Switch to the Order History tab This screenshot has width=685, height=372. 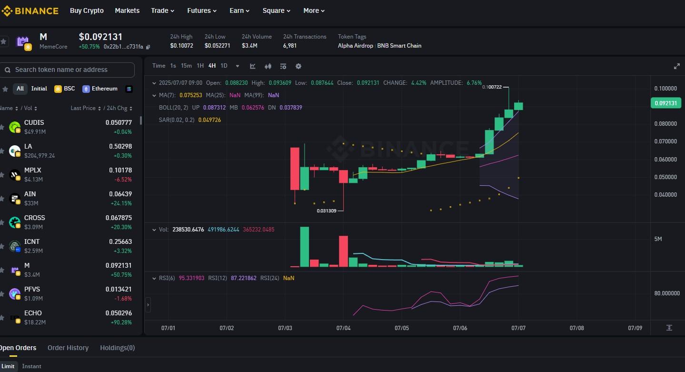tap(68, 348)
